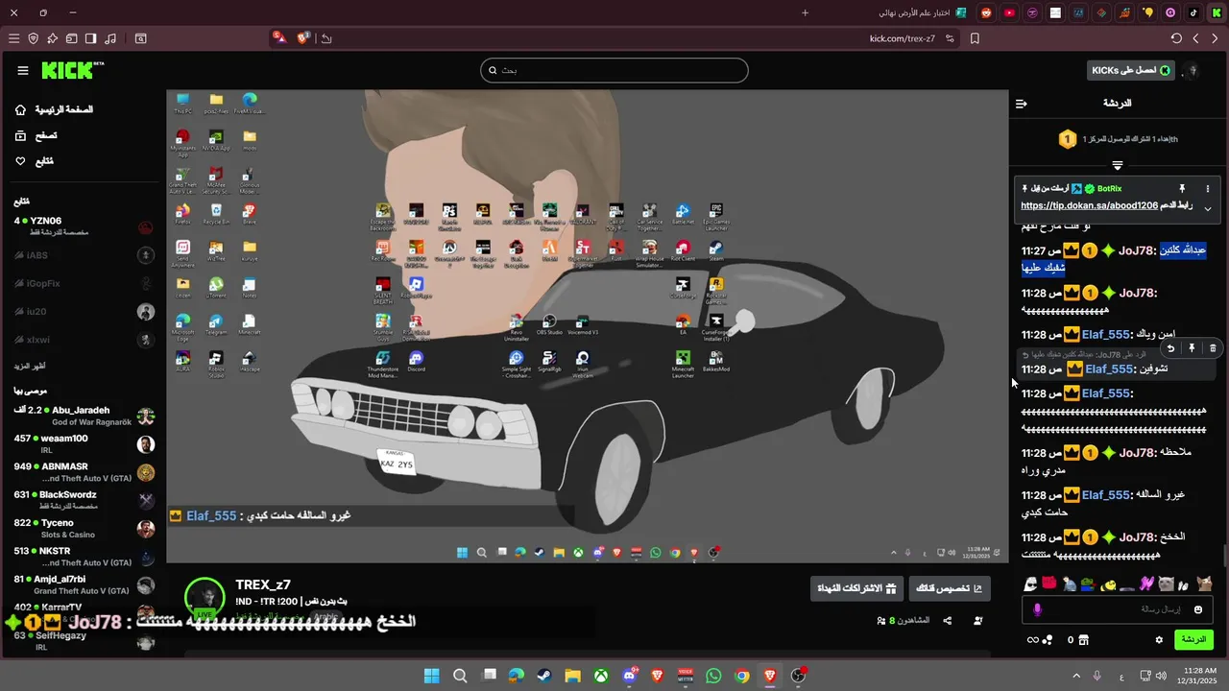Open iGopFix followed channel
Viewport: 1229px width, 691px height.
click(x=83, y=284)
